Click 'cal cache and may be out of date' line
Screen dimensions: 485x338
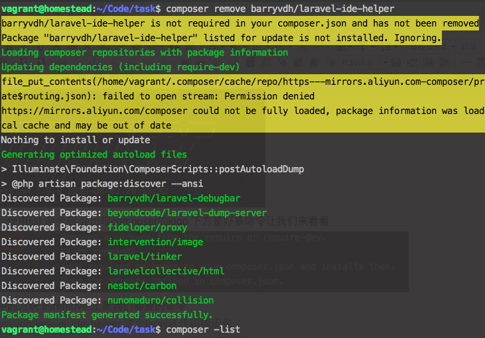(x=86, y=125)
